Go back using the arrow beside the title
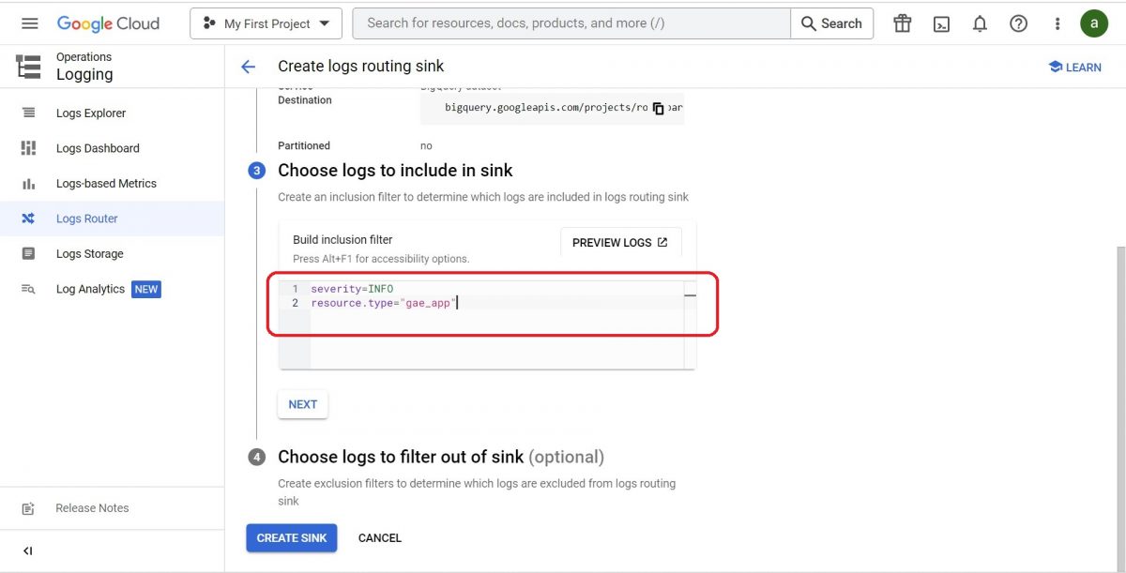The width and height of the screenshot is (1126, 573). click(x=248, y=67)
